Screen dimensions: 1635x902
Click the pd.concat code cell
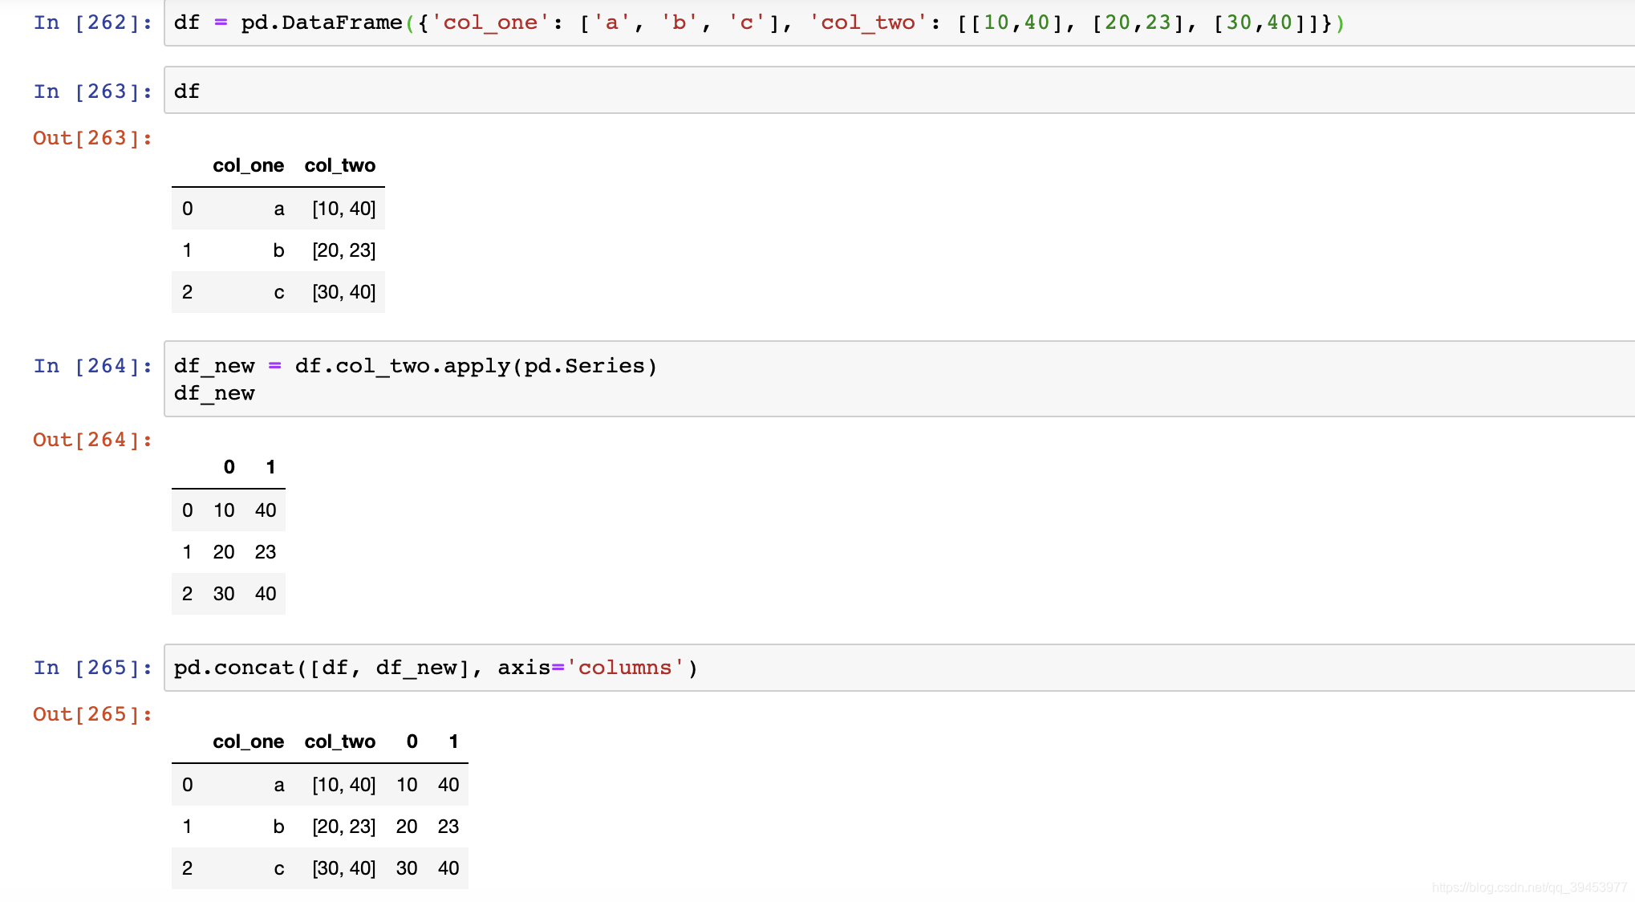tap(882, 668)
